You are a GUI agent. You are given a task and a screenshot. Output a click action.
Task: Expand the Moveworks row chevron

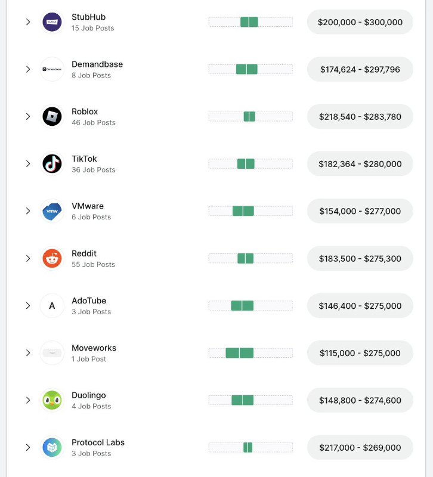click(27, 353)
